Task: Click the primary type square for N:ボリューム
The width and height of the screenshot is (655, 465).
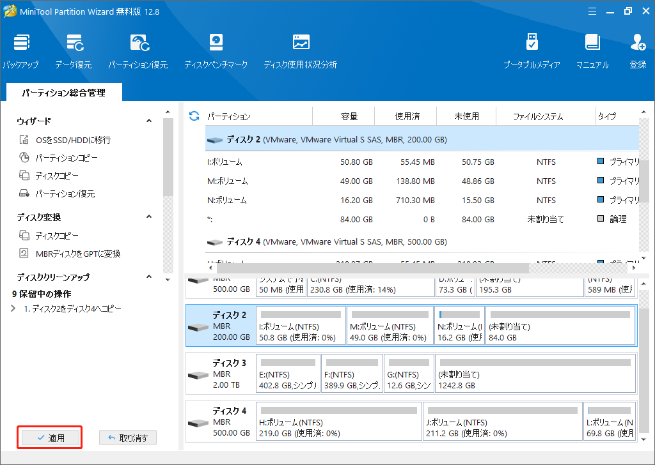Action: tap(601, 199)
